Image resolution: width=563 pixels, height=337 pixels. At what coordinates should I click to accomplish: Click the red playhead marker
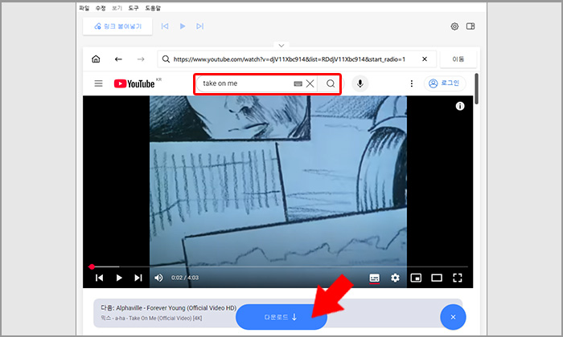(x=92, y=266)
